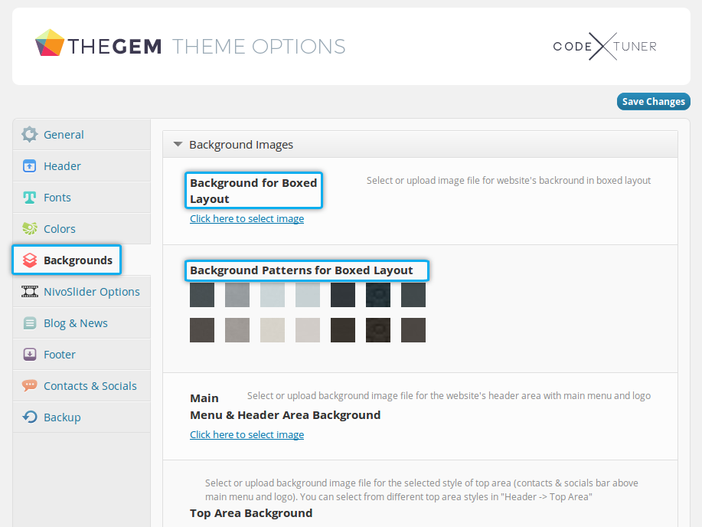Click the Footer sidebar icon
702x527 pixels.
(x=30, y=355)
